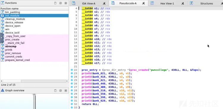Screen dimensions: 223x109
Task: Switch to the Pseudocode-A tab
Action: pos(128,3)
